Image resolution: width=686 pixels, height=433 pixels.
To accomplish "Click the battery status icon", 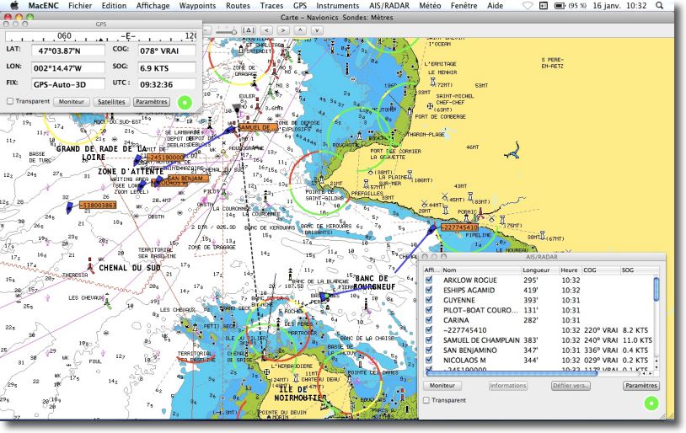I will point(560,6).
